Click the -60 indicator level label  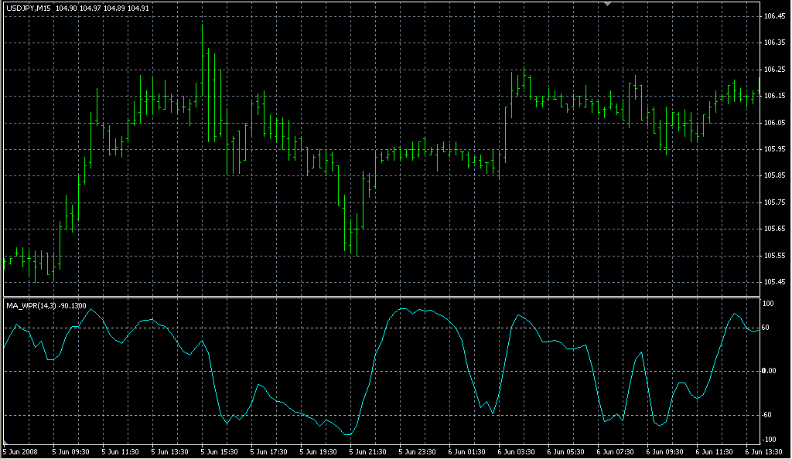[x=769, y=415]
